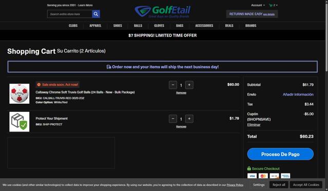
Task: Click the American Express card icon
Action: pos(285,176)
